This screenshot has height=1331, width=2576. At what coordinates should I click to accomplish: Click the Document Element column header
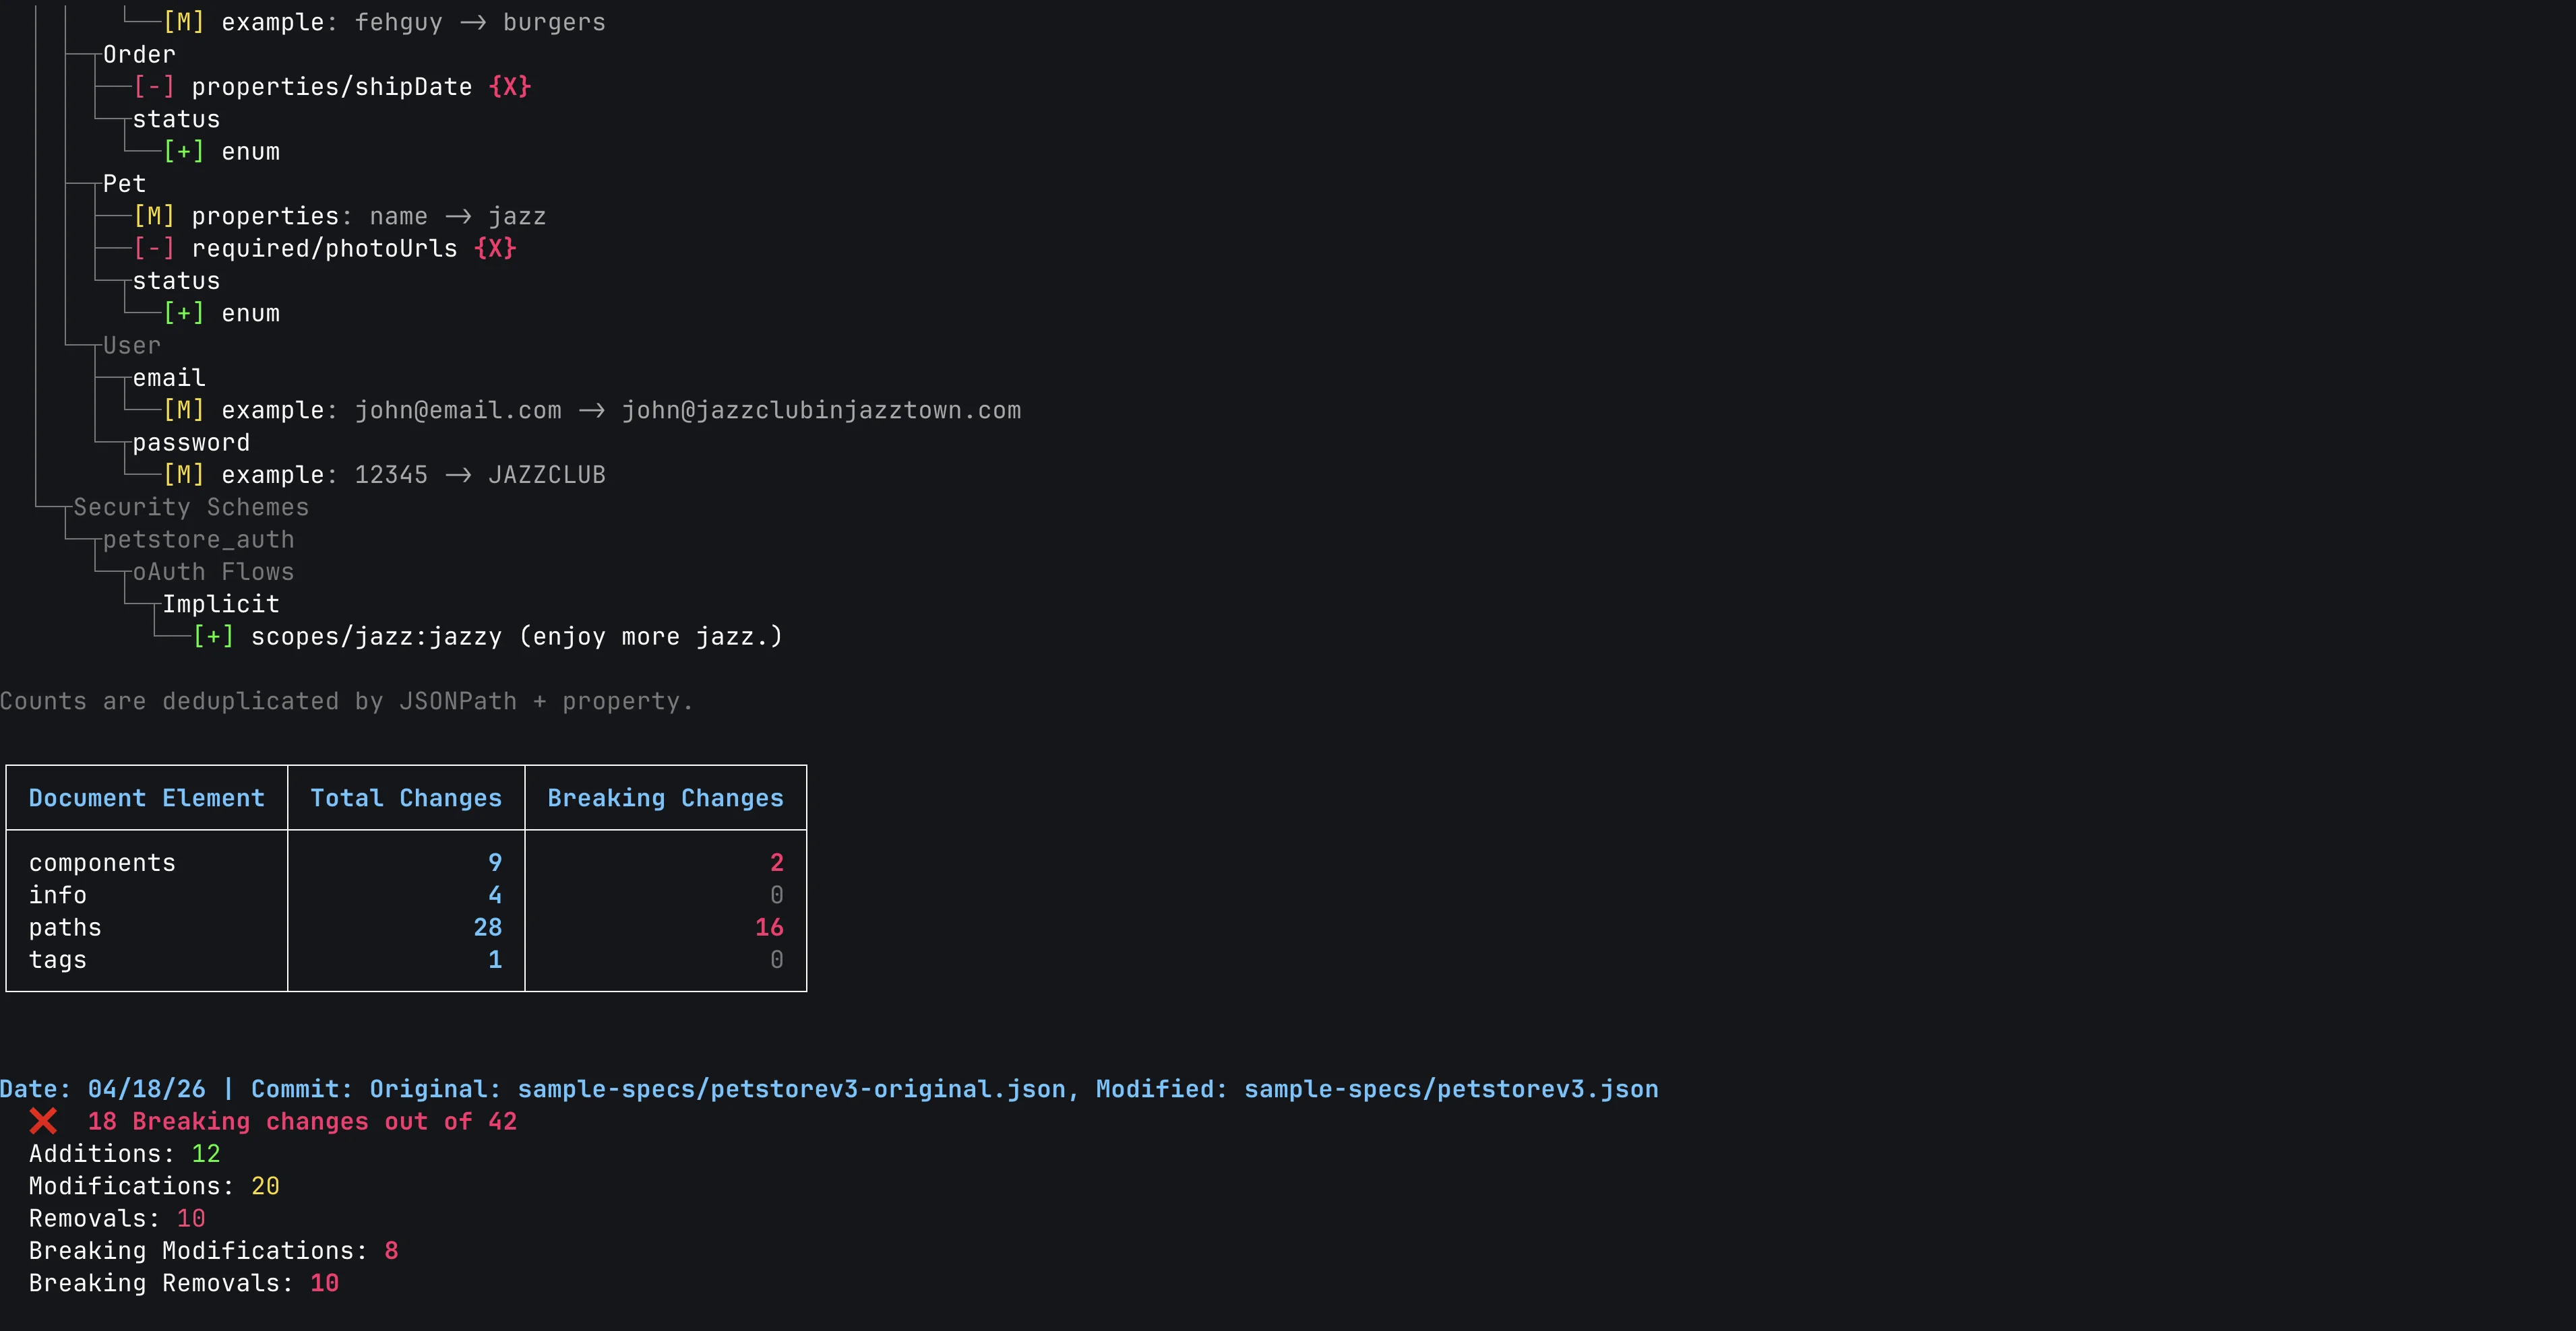(x=147, y=798)
